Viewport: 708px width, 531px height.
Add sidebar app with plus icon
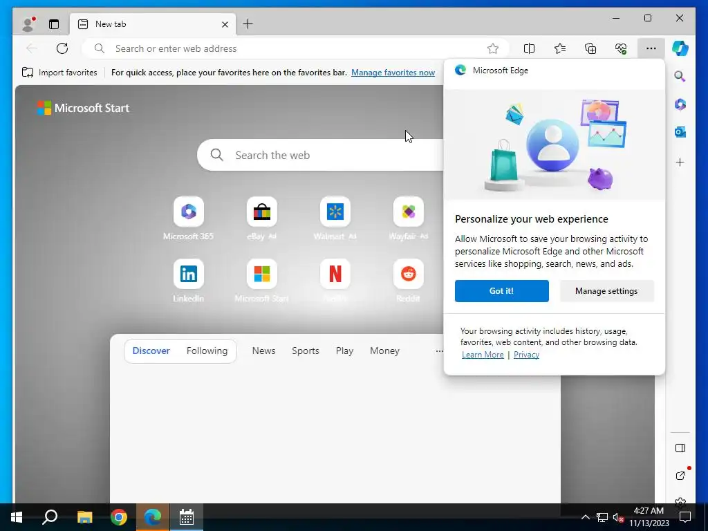tap(680, 162)
